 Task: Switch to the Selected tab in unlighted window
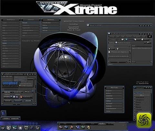7,92
